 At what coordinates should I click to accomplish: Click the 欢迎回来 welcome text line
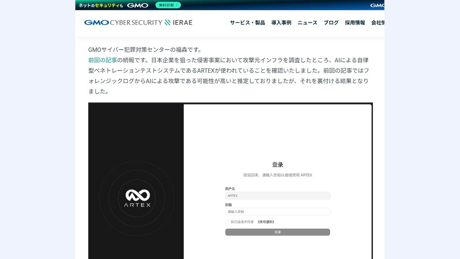278,175
